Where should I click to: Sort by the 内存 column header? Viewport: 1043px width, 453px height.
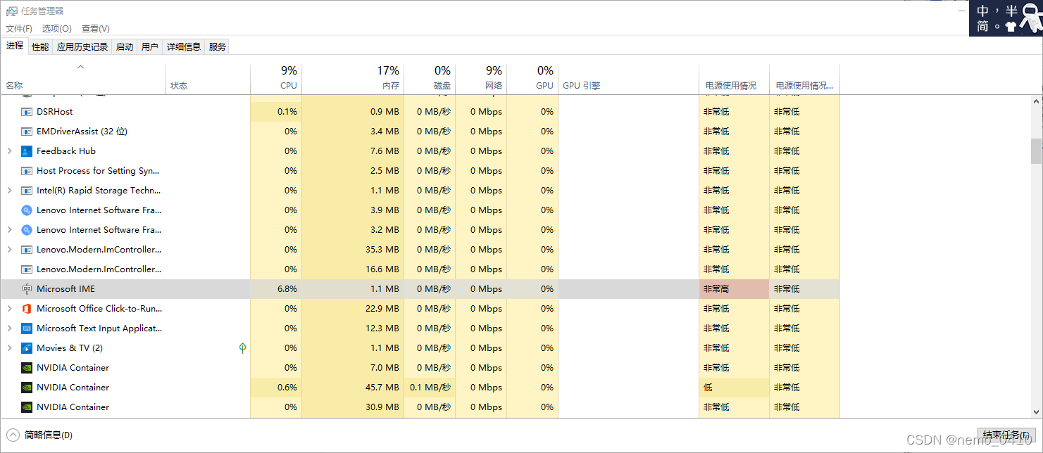point(353,79)
